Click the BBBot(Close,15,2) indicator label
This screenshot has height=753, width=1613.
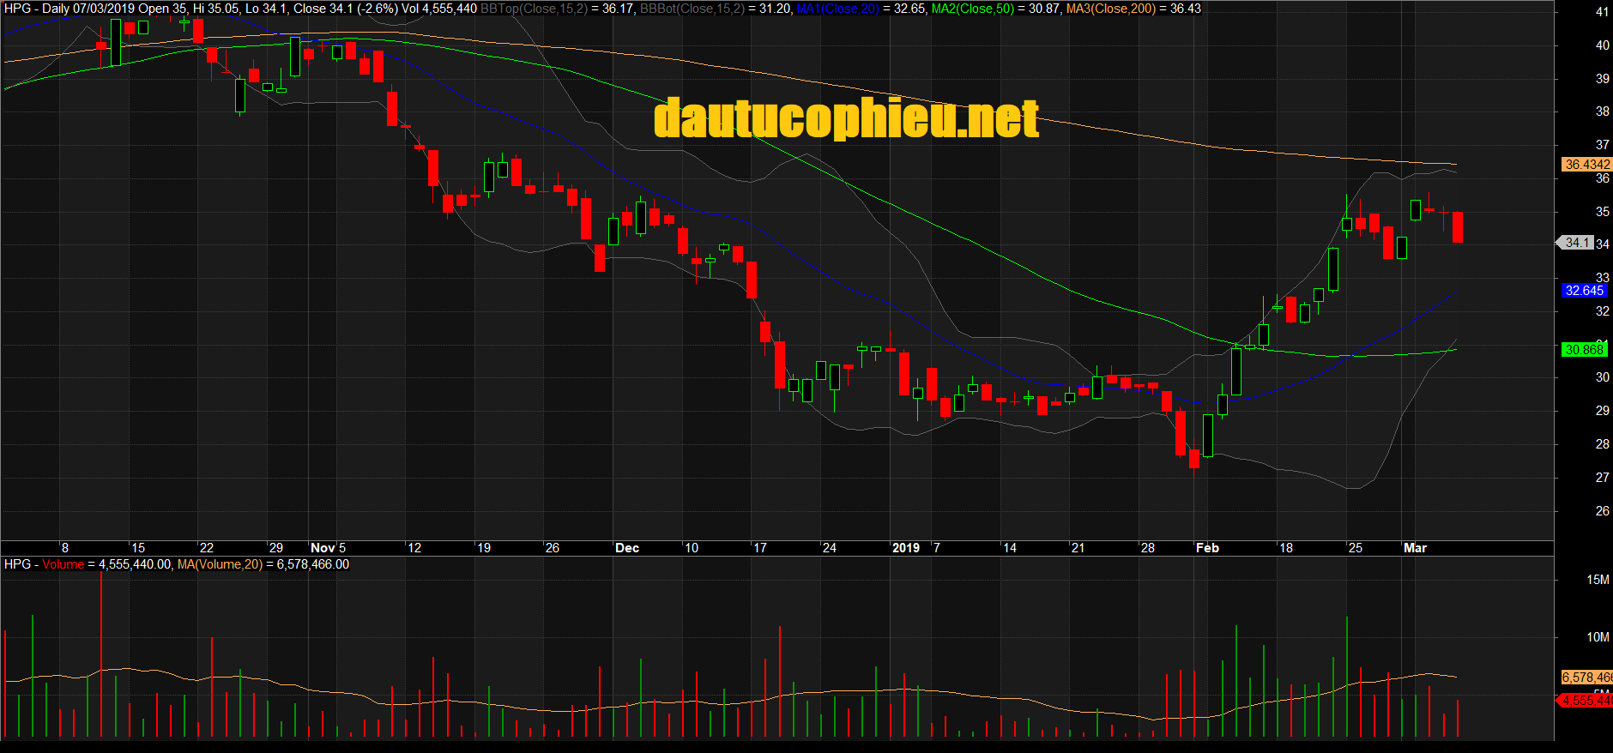pos(692,9)
